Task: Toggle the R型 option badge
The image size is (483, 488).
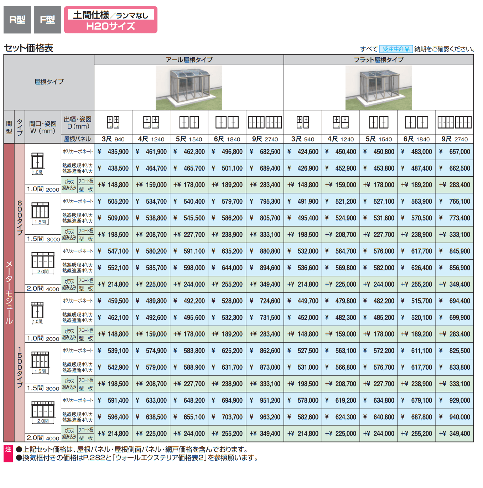Action: (x=17, y=20)
